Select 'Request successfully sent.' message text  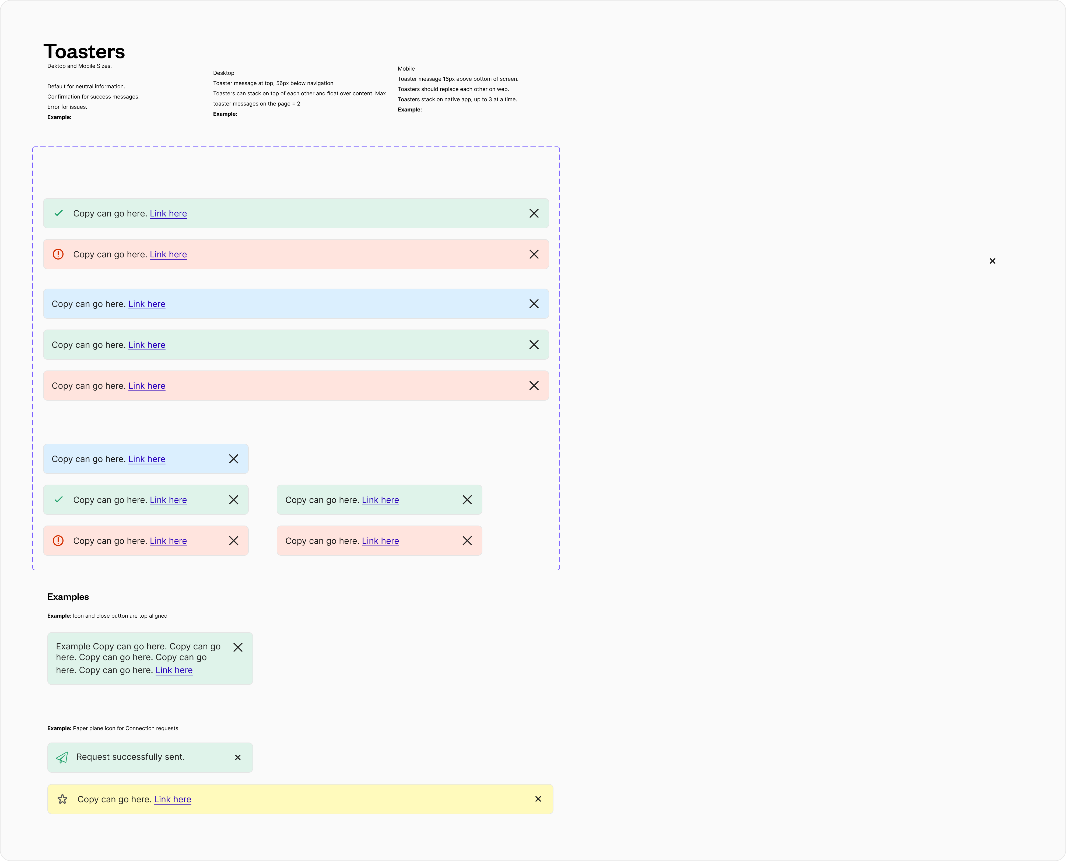pyautogui.click(x=130, y=757)
